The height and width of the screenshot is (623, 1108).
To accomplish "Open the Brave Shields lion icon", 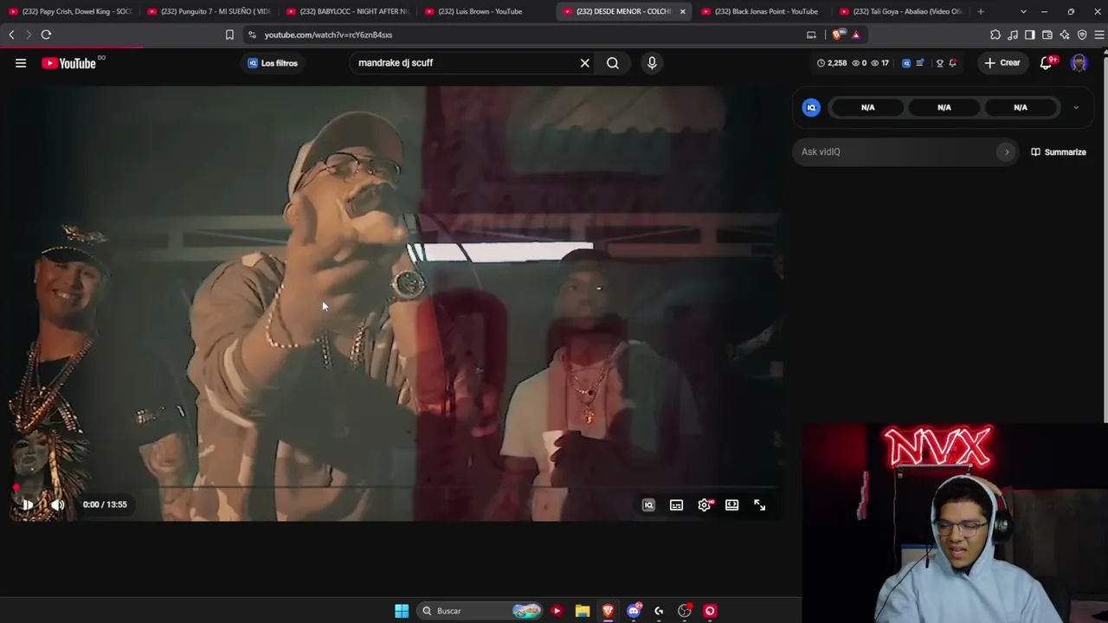I will [837, 35].
